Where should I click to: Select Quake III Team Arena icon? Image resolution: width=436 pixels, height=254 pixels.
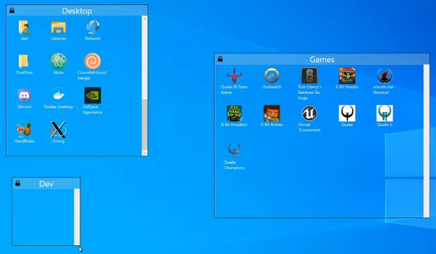[234, 75]
